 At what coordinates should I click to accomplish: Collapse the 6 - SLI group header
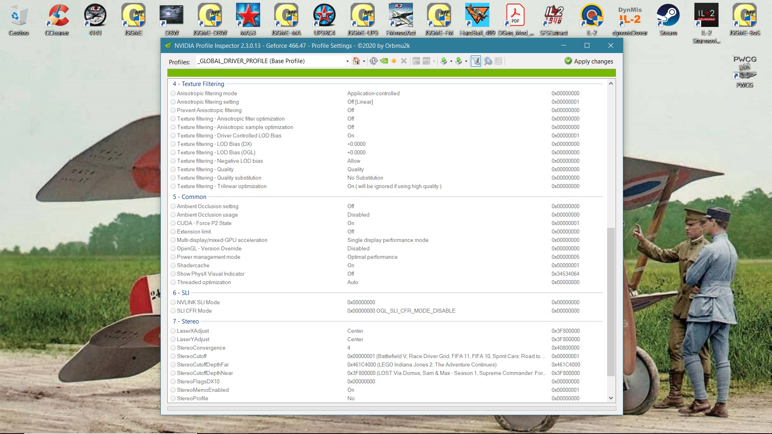181,293
